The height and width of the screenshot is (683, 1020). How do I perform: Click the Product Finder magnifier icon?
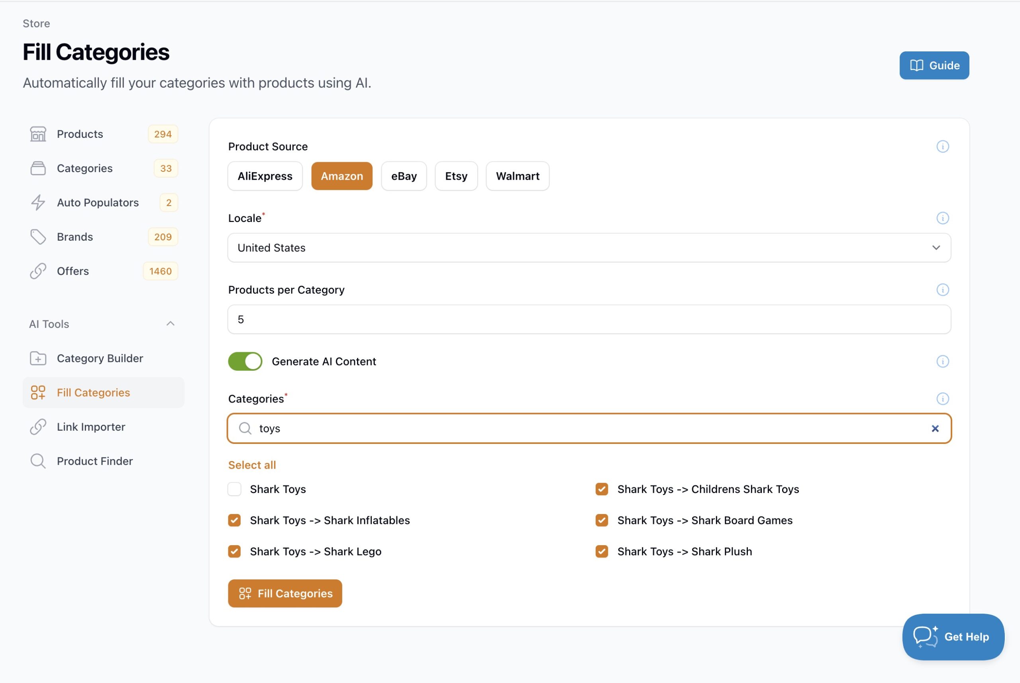[38, 461]
